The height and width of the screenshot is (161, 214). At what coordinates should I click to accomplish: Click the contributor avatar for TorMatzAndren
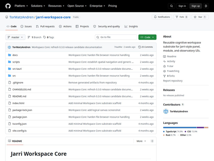166,111
